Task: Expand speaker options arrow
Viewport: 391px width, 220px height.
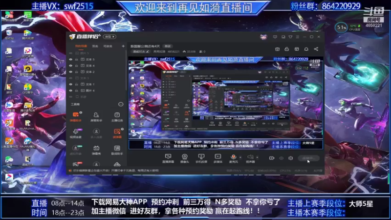Action: pos(257,157)
